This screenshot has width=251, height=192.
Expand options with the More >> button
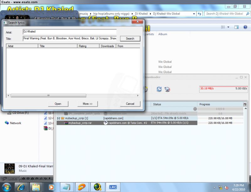[x=88, y=104]
